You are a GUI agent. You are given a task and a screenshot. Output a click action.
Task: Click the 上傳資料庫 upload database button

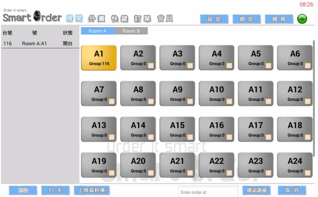click(x=92, y=190)
